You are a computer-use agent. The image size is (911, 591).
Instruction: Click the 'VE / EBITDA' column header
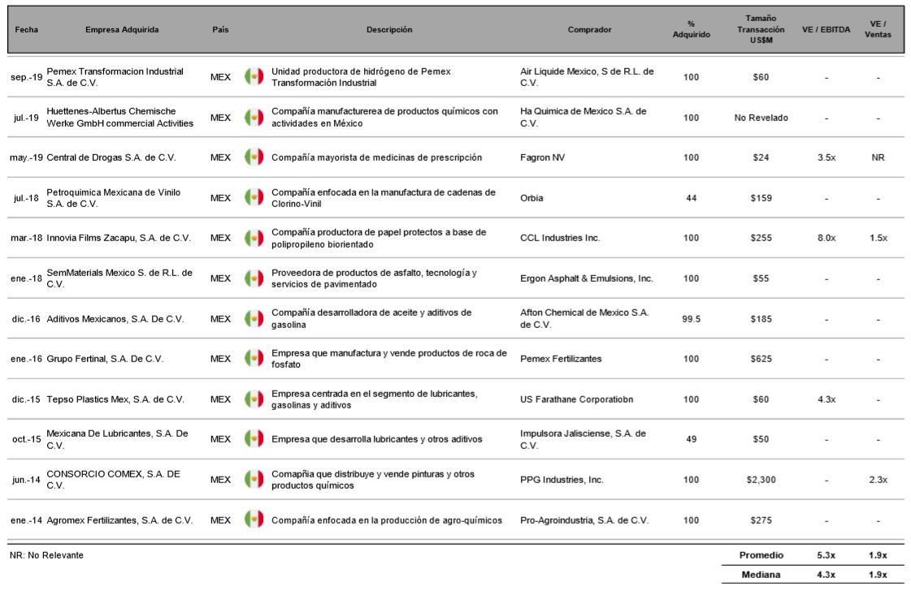coord(826,29)
